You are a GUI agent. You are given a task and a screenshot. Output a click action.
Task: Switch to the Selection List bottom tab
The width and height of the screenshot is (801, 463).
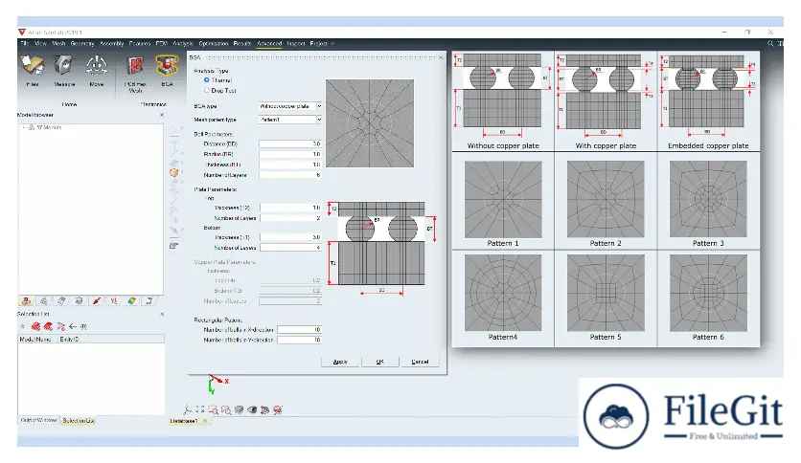(79, 420)
